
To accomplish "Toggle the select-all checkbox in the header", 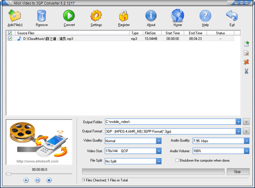I will click(10, 33).
